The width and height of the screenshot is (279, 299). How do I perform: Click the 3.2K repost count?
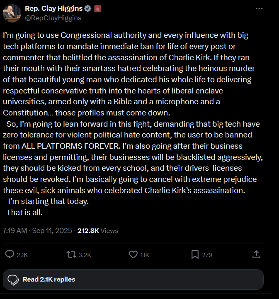85,255
